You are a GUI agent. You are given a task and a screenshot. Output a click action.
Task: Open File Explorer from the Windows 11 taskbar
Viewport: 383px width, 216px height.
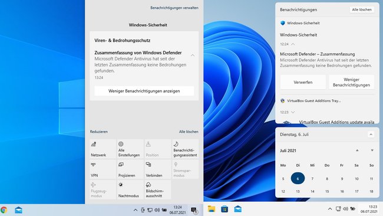pos(212,209)
